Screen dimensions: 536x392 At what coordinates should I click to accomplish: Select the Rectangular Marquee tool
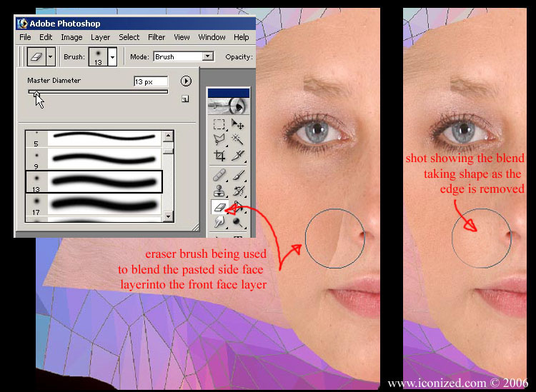tap(219, 124)
